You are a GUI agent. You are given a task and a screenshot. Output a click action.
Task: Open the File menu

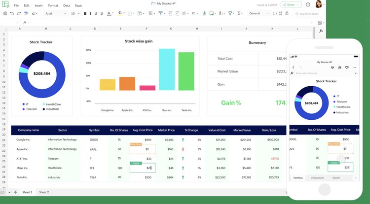[16, 5]
